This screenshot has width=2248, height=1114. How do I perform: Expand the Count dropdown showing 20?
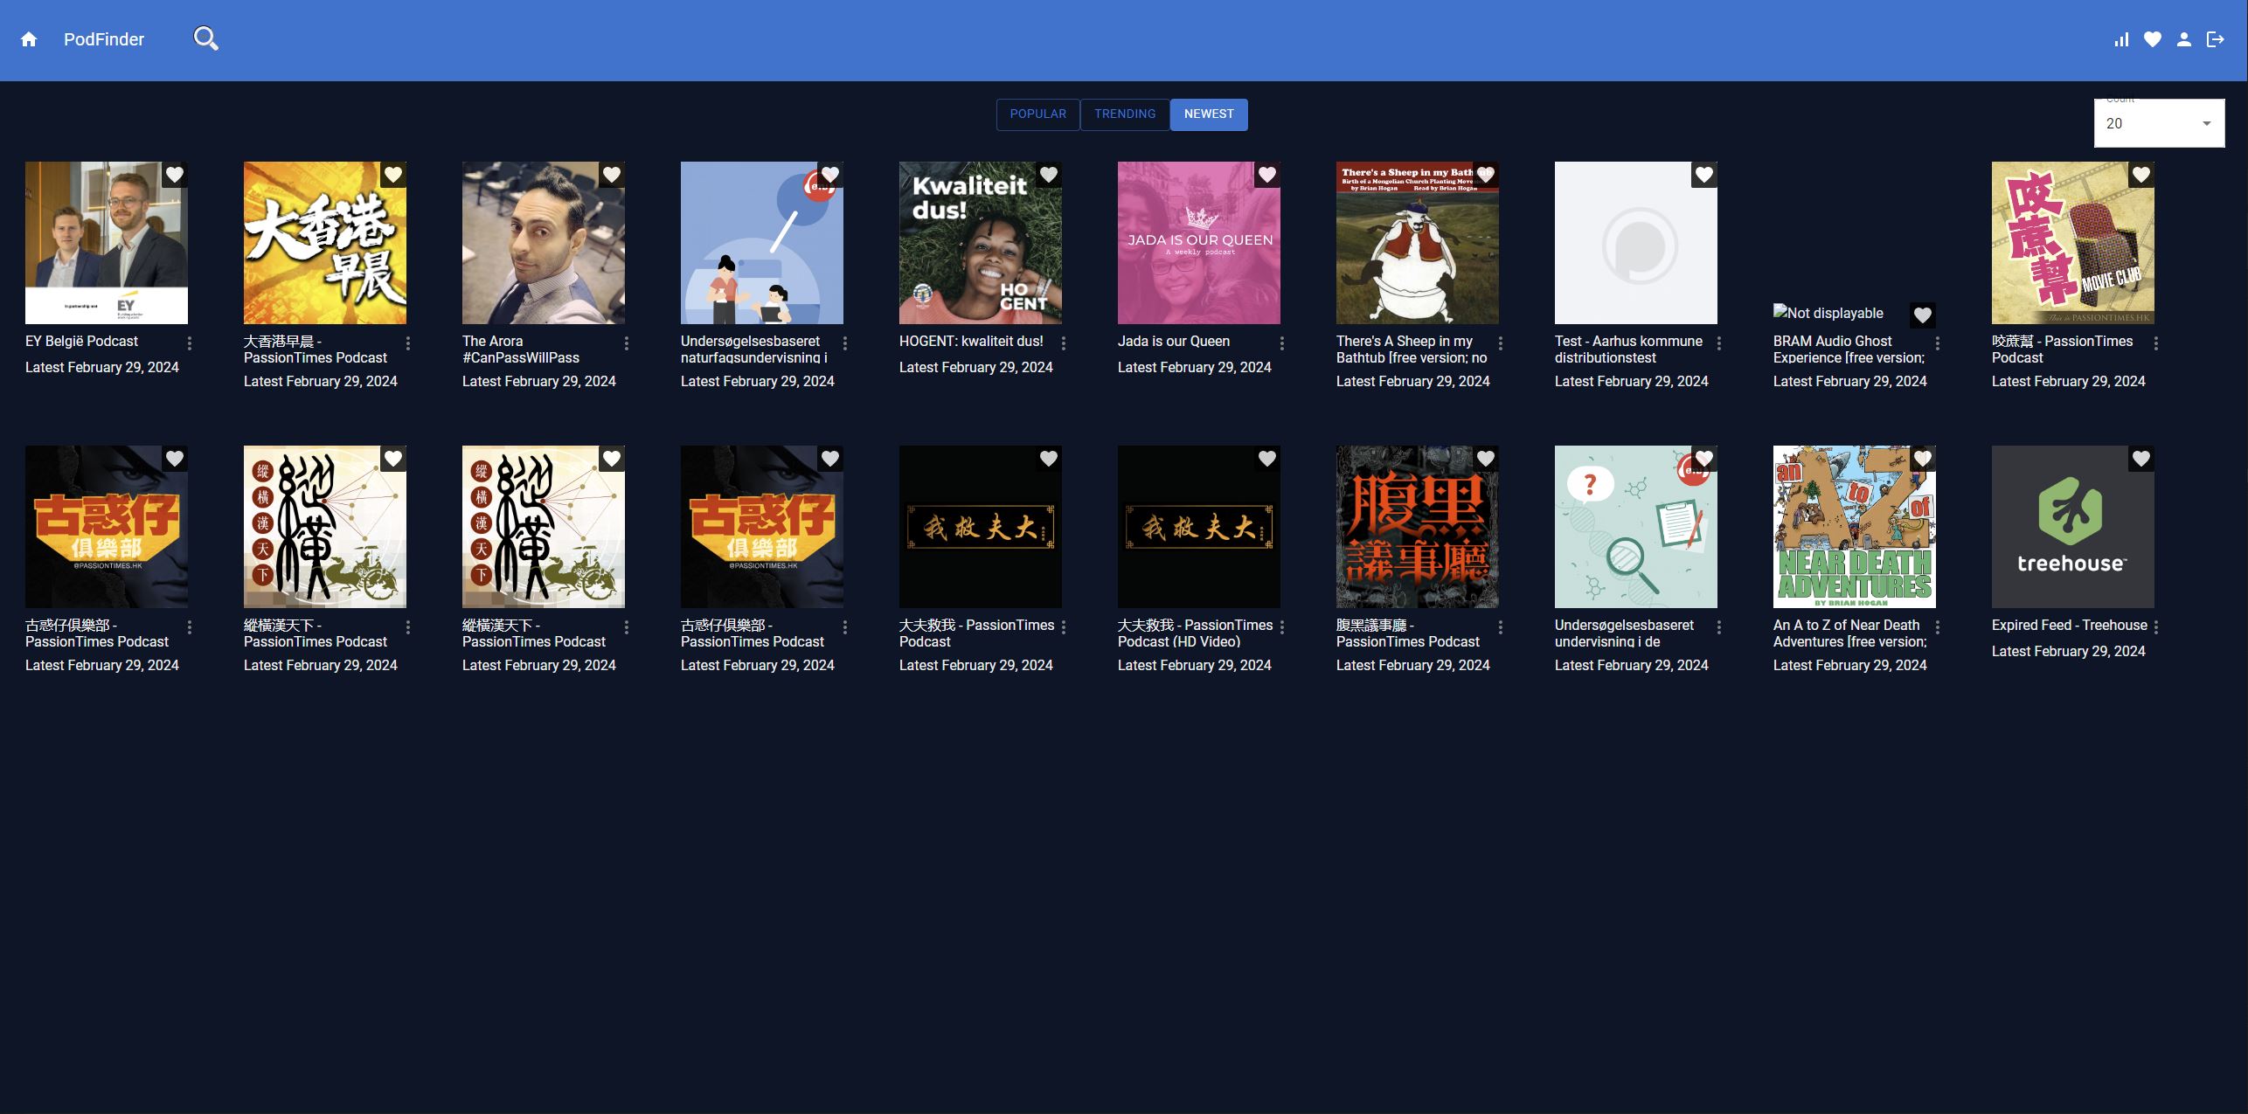pyautogui.click(x=2159, y=124)
